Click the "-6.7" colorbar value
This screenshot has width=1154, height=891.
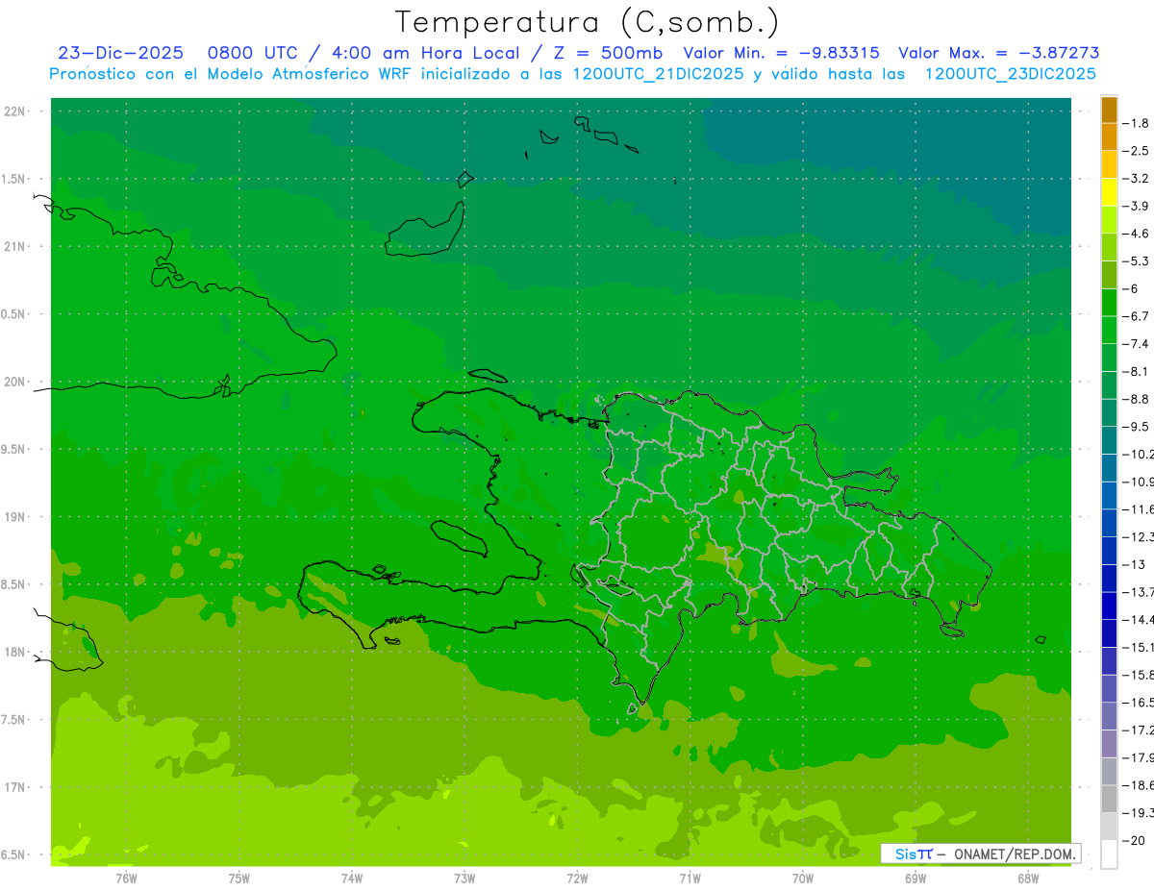(1138, 315)
